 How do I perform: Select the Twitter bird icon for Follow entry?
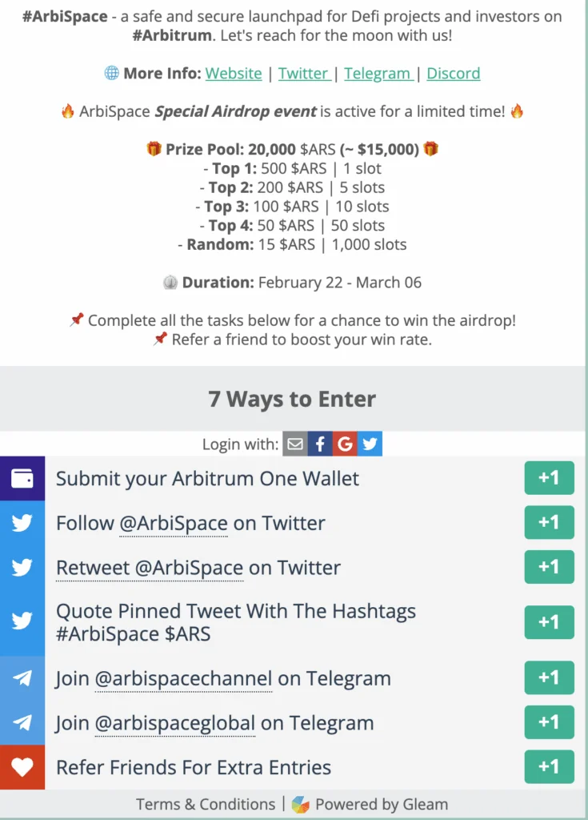click(22, 522)
